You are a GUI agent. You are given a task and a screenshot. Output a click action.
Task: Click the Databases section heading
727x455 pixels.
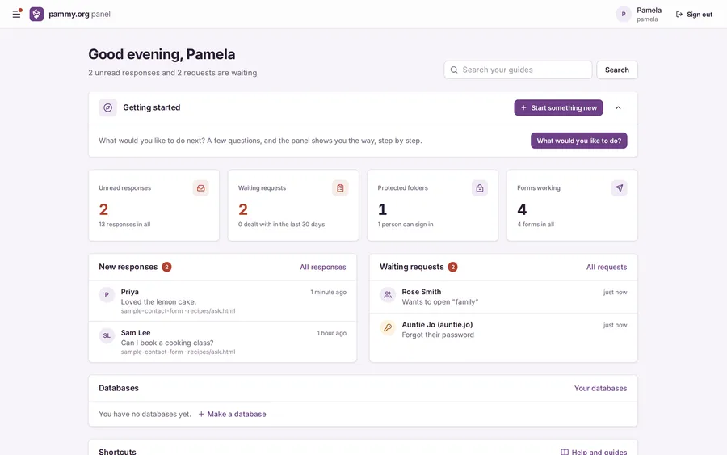coord(119,388)
